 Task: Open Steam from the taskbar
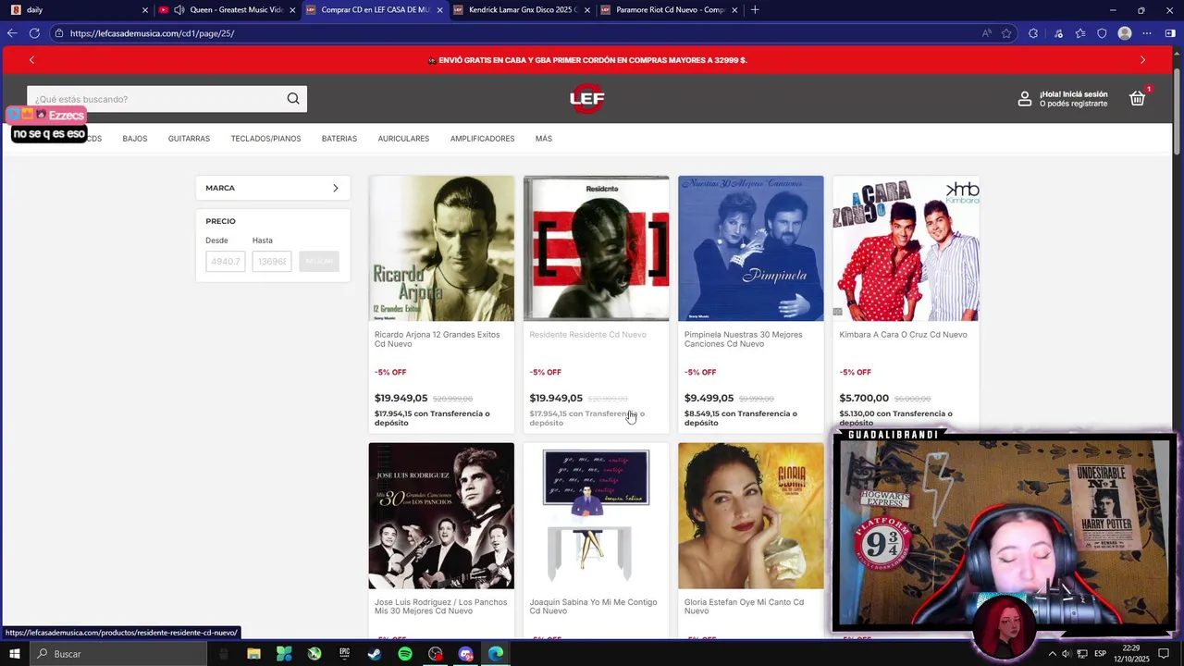point(375,654)
